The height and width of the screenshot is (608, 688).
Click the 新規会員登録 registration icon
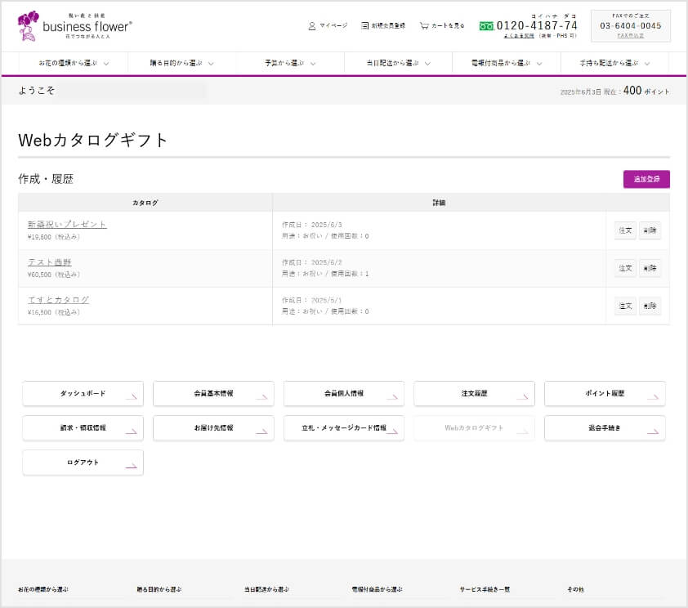point(364,26)
